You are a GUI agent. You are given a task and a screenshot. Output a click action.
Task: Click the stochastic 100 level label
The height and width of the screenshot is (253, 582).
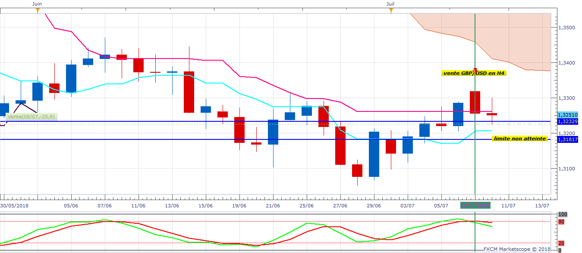pos(562,214)
